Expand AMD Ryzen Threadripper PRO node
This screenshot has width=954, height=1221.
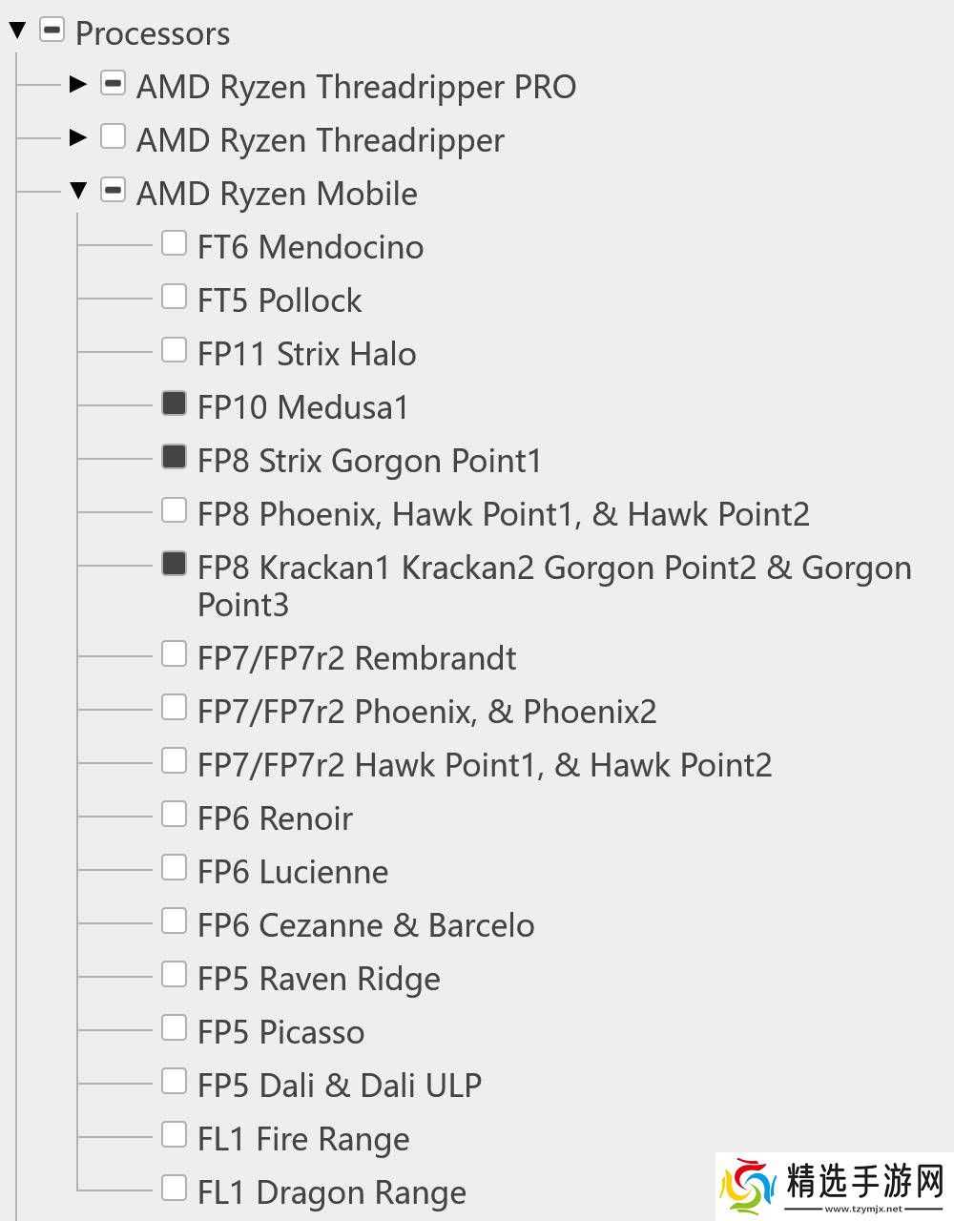click(x=78, y=84)
